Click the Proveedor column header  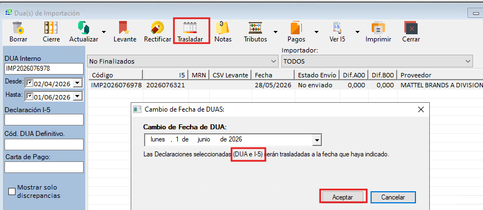[x=440, y=75]
